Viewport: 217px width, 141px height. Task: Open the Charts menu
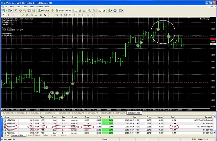pyautogui.click(x=25, y=7)
